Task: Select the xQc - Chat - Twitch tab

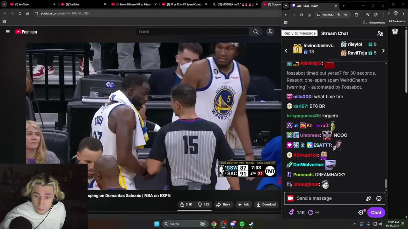Action: (x=314, y=6)
